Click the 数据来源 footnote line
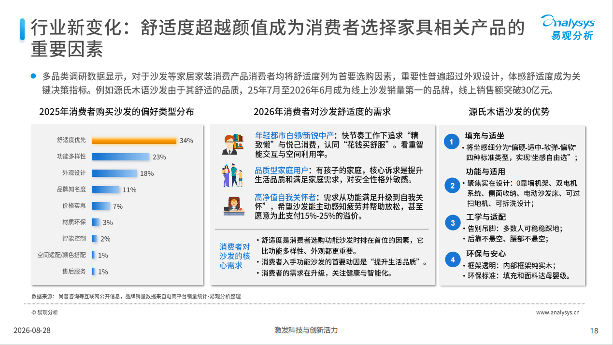Viewport: 613px width, 345px height. [136, 296]
